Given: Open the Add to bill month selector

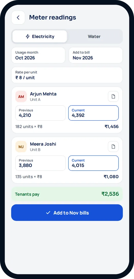Looking at the screenshot, I should click(96, 55).
